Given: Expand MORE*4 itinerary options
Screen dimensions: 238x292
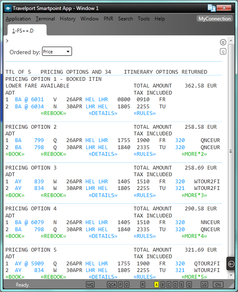Looking at the screenshot, I should click(194, 236).
